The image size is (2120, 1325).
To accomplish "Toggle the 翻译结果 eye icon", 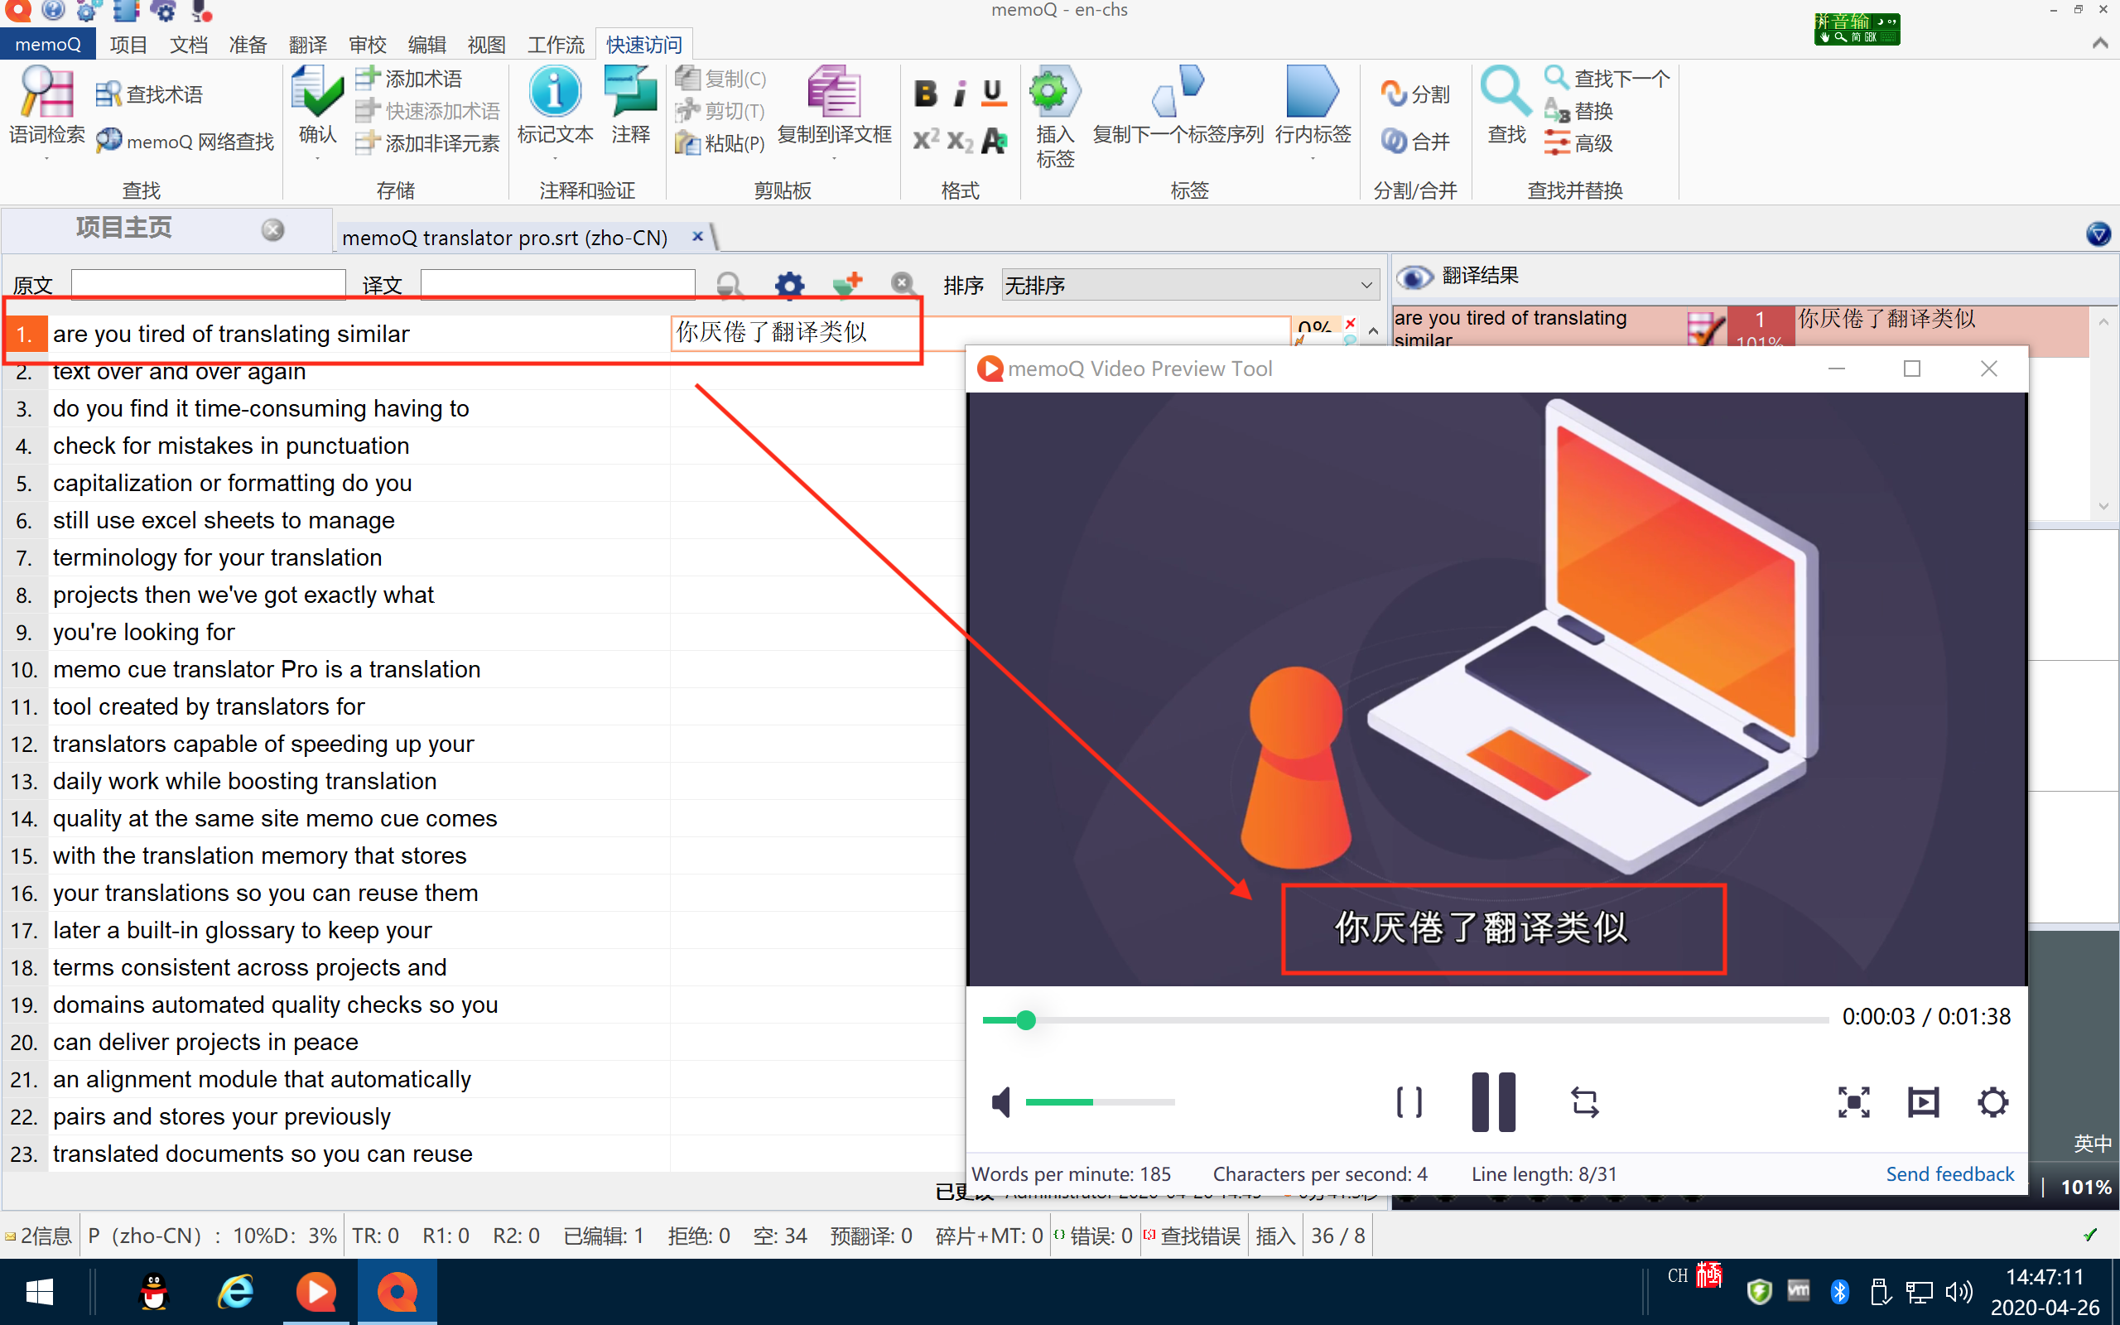I will pyautogui.click(x=1413, y=277).
